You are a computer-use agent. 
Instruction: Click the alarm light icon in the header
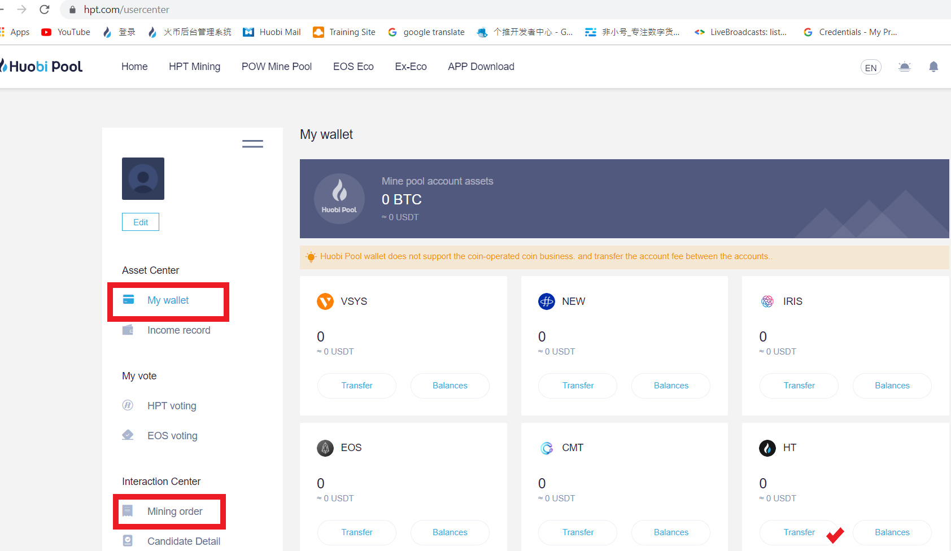904,67
